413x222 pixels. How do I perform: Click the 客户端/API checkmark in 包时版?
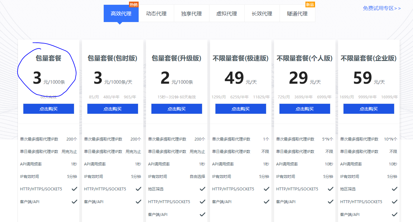[138, 202]
